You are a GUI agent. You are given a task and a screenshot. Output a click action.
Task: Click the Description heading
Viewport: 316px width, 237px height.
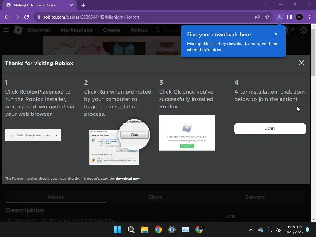[25, 210]
